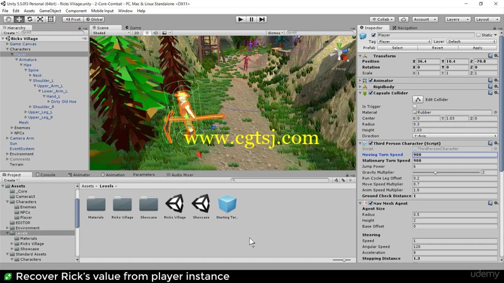Open the Collab button
The width and height of the screenshot is (504, 283).
coord(382,19)
